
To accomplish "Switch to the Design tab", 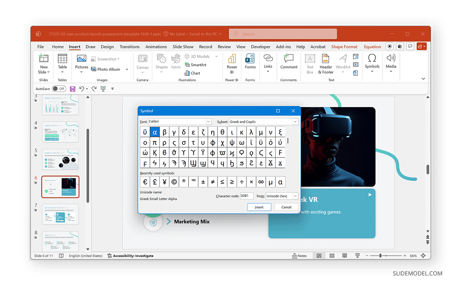I will pyautogui.click(x=107, y=47).
